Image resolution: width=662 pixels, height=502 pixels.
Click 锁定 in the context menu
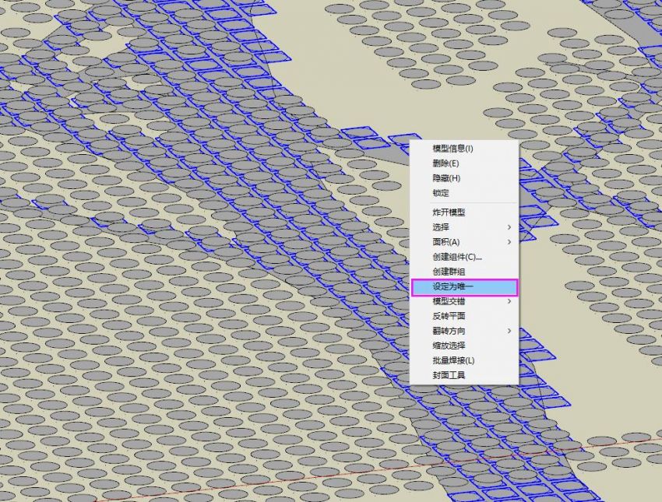click(464, 193)
